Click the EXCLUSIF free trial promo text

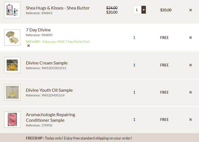coord(58,42)
